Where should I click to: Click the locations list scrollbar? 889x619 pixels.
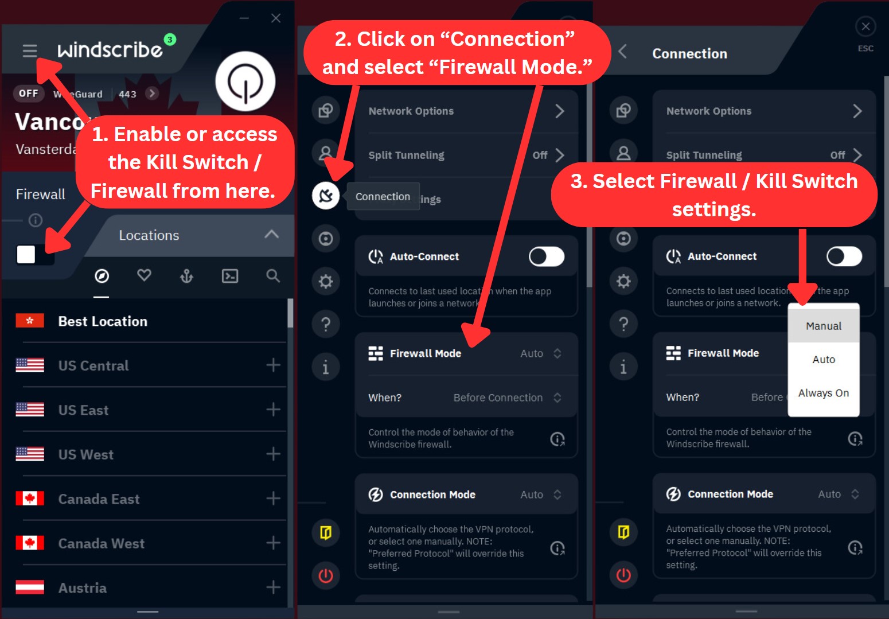coord(290,313)
